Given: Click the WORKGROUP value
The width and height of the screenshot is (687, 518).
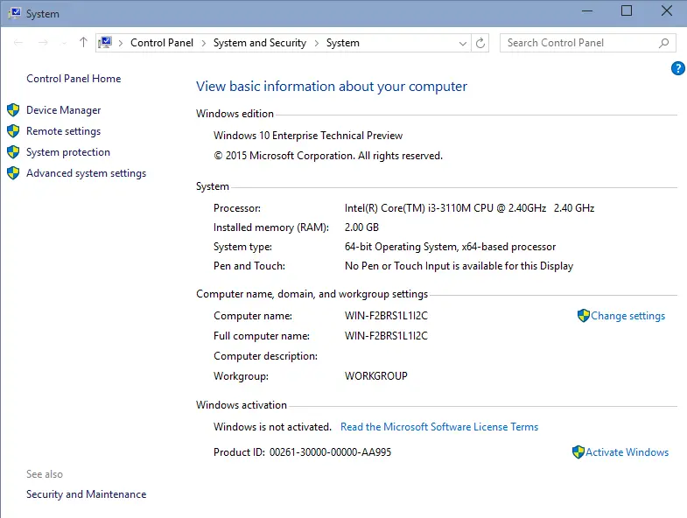Looking at the screenshot, I should (376, 376).
